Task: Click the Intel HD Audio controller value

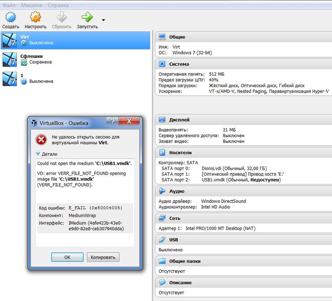Action: [x=216, y=207]
